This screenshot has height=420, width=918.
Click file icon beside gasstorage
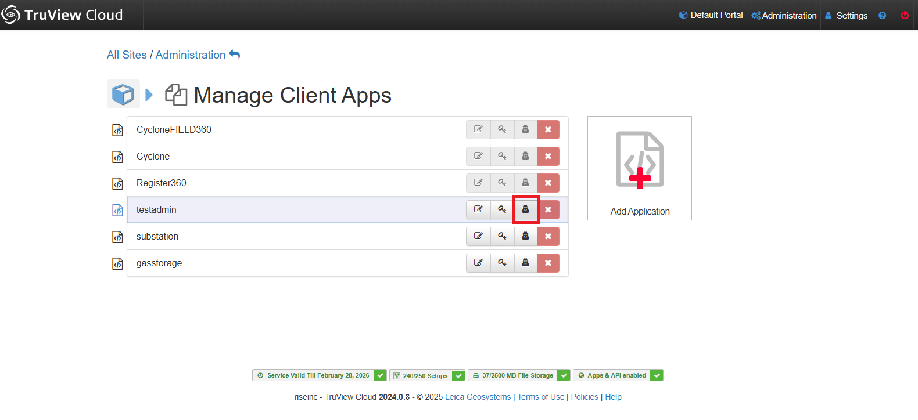(x=117, y=263)
